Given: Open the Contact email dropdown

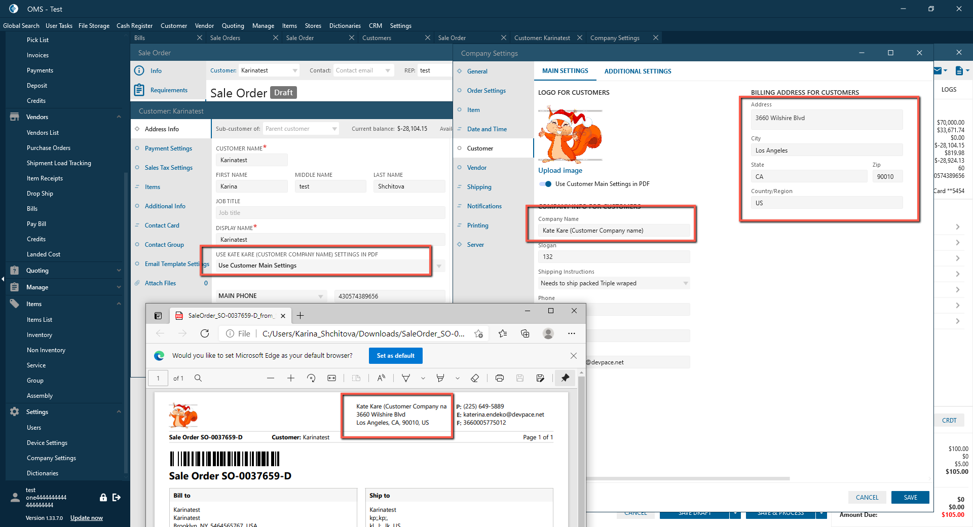Looking at the screenshot, I should click(388, 70).
